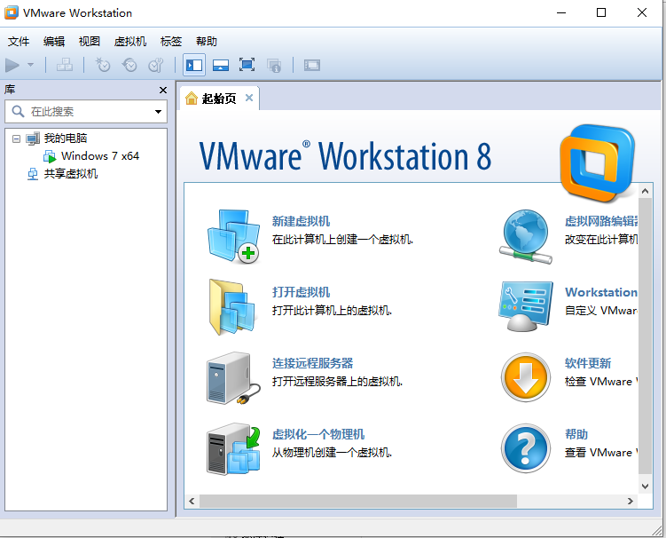Click the 连接远程服务器 link

(313, 363)
